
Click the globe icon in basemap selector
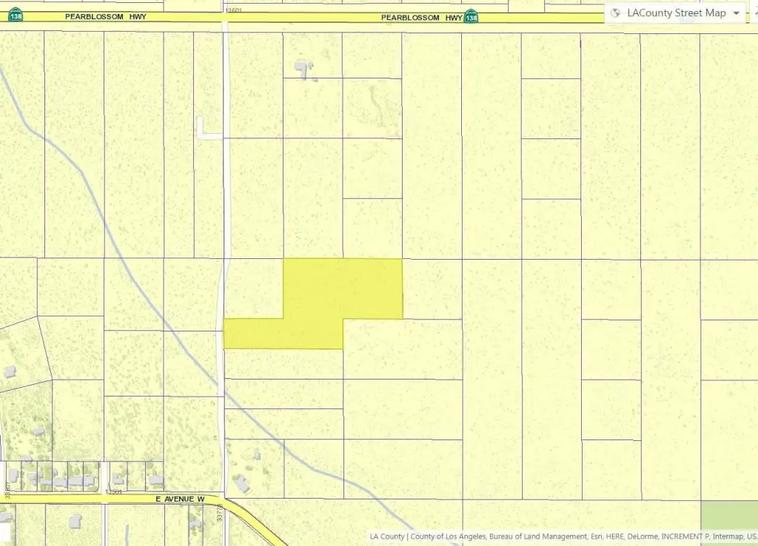tap(616, 13)
